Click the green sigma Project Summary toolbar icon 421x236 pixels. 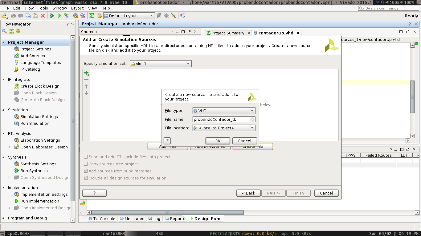click(92, 16)
